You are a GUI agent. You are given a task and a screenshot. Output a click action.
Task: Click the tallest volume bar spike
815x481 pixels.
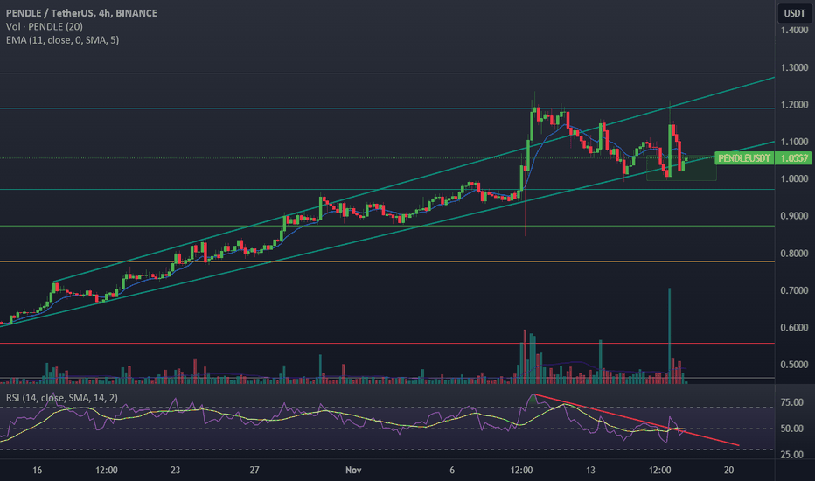(x=670, y=336)
